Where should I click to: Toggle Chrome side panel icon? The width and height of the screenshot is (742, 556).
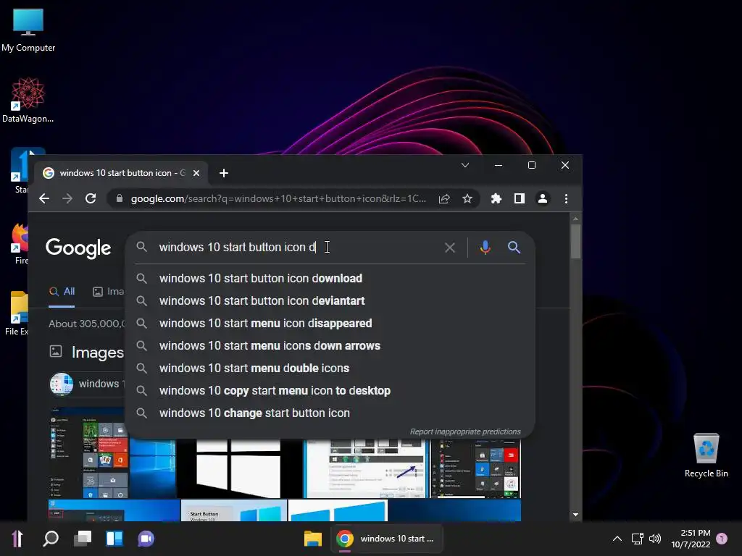(x=519, y=198)
